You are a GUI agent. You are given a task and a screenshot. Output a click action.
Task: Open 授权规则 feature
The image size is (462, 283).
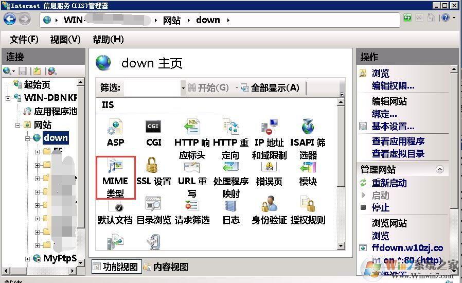(308, 211)
